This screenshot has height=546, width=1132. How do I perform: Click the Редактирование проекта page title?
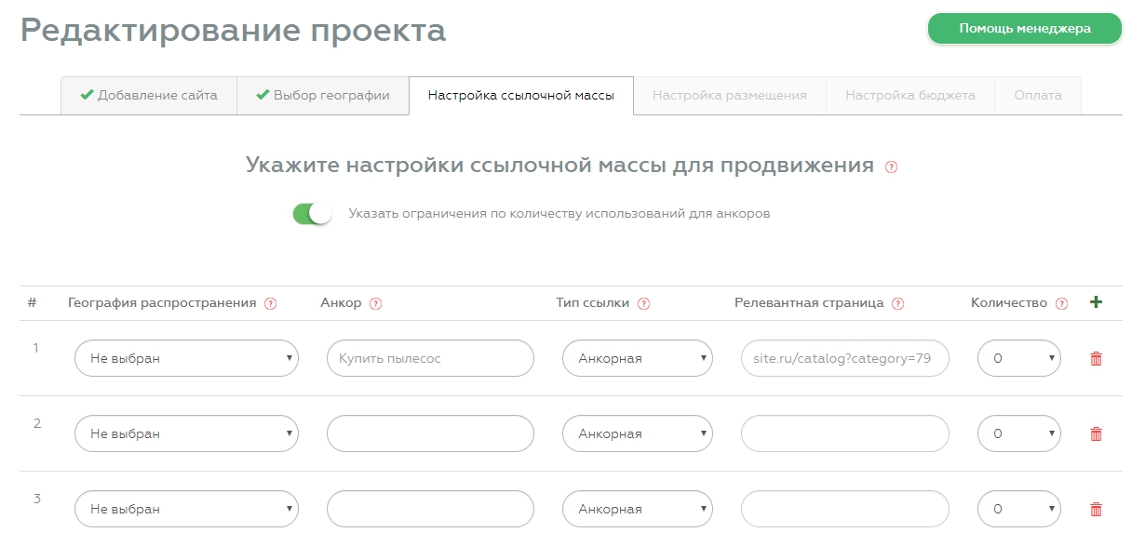point(234,31)
